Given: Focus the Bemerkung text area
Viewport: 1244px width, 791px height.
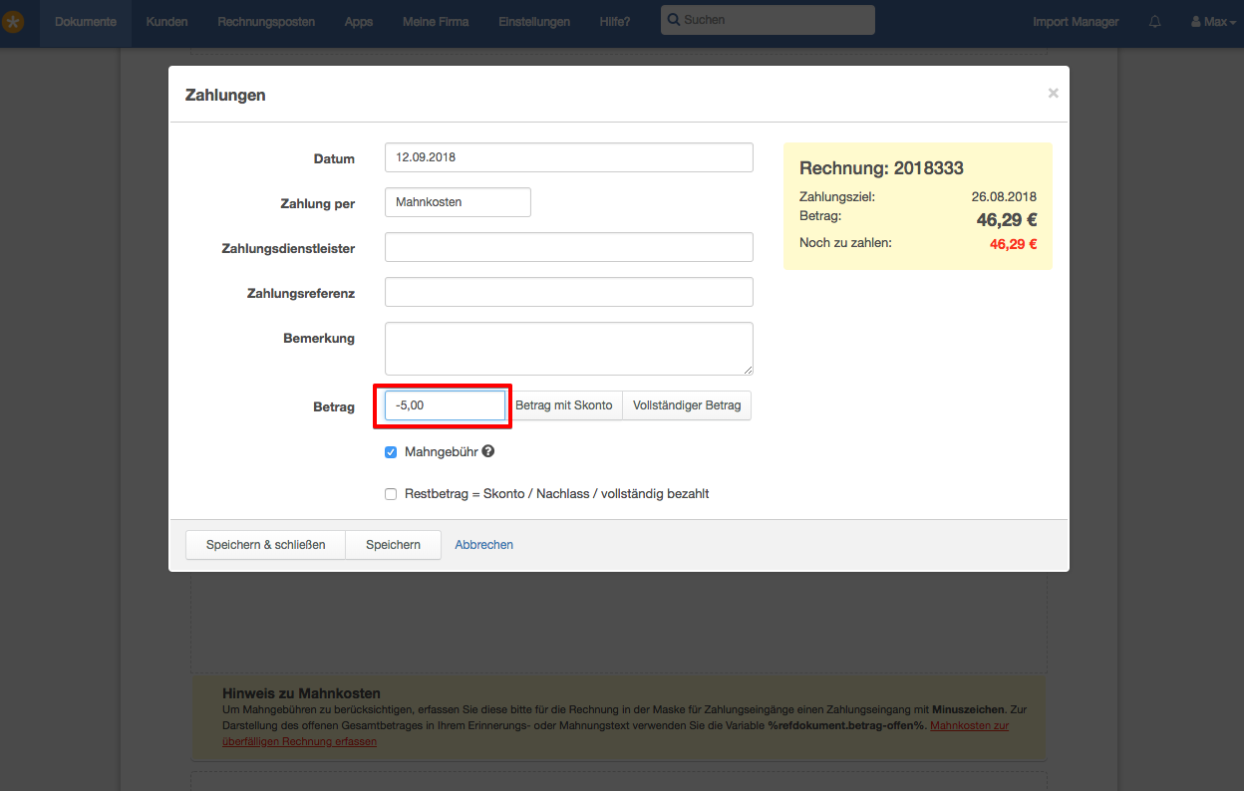Looking at the screenshot, I should 568,349.
